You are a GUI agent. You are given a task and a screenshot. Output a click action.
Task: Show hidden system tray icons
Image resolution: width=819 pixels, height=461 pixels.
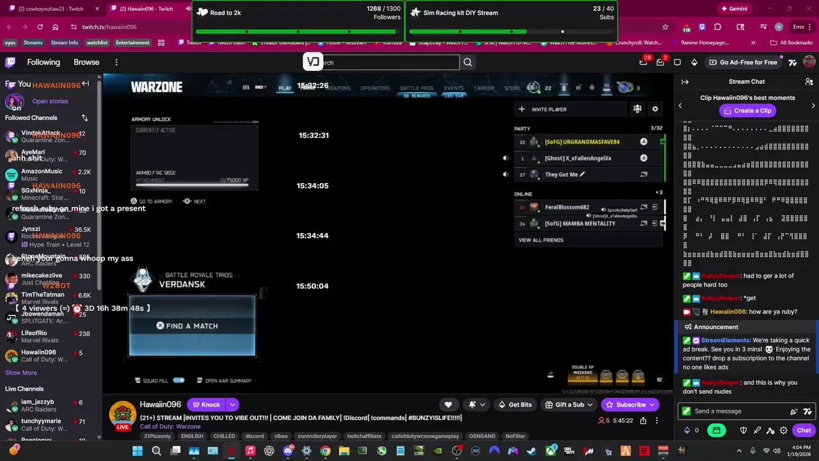pyautogui.click(x=739, y=451)
